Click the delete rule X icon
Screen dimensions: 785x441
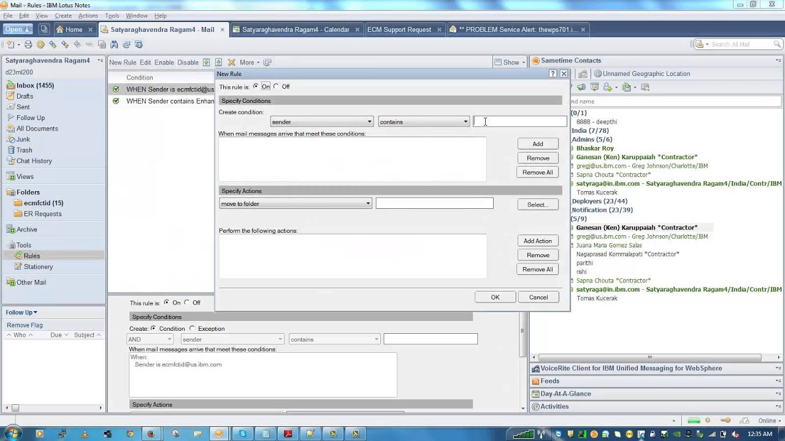pyautogui.click(x=231, y=62)
